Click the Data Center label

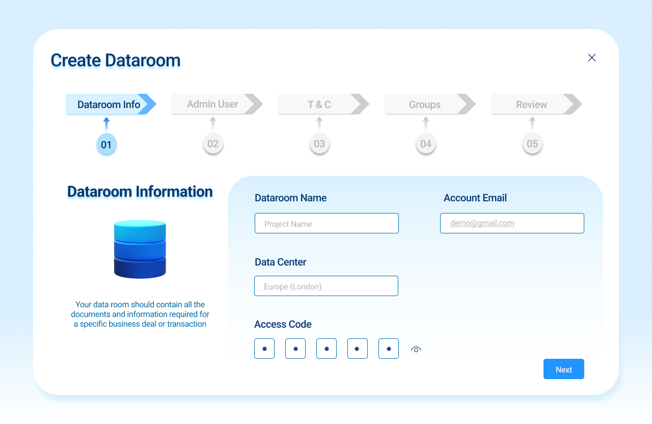pos(281,262)
